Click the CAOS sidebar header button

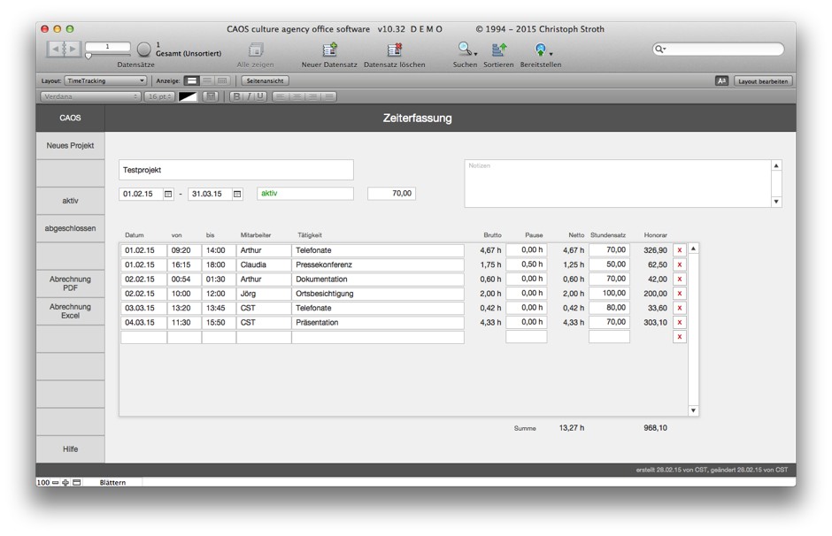pos(70,118)
